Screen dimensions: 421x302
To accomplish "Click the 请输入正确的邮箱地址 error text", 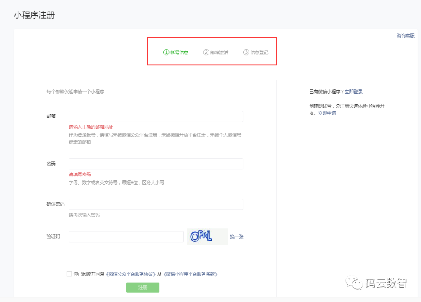I will pos(91,127).
